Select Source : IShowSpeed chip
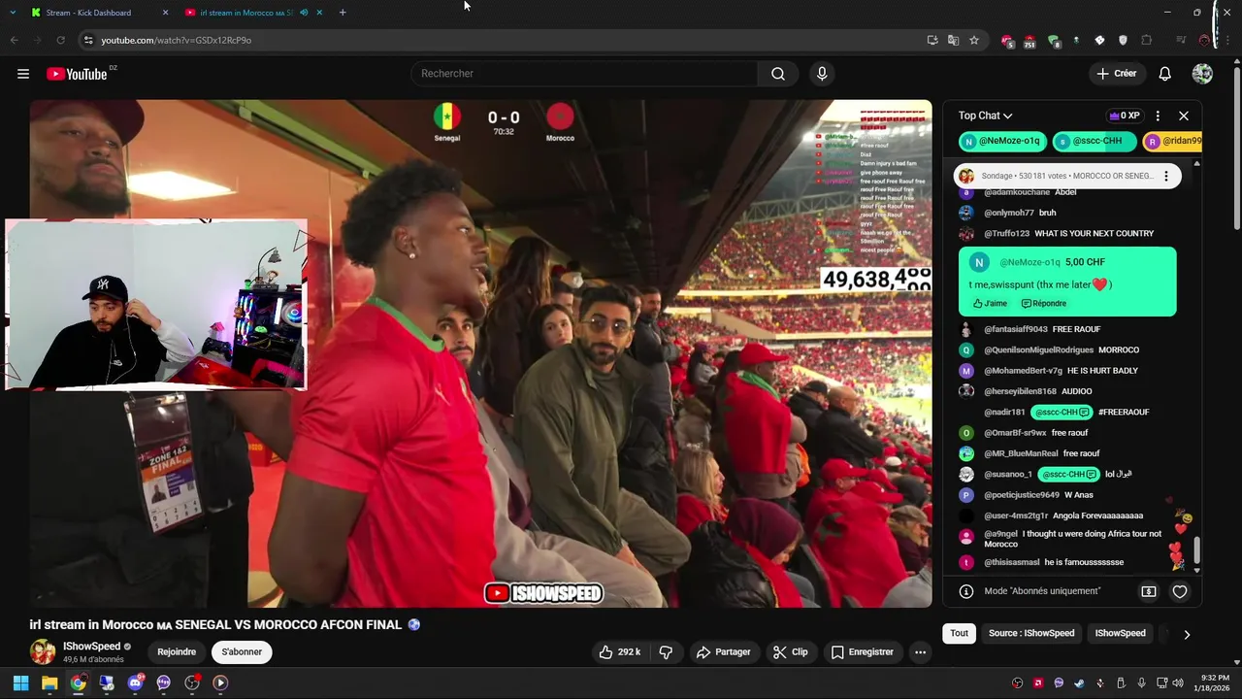Image resolution: width=1242 pixels, height=699 pixels. (1031, 634)
